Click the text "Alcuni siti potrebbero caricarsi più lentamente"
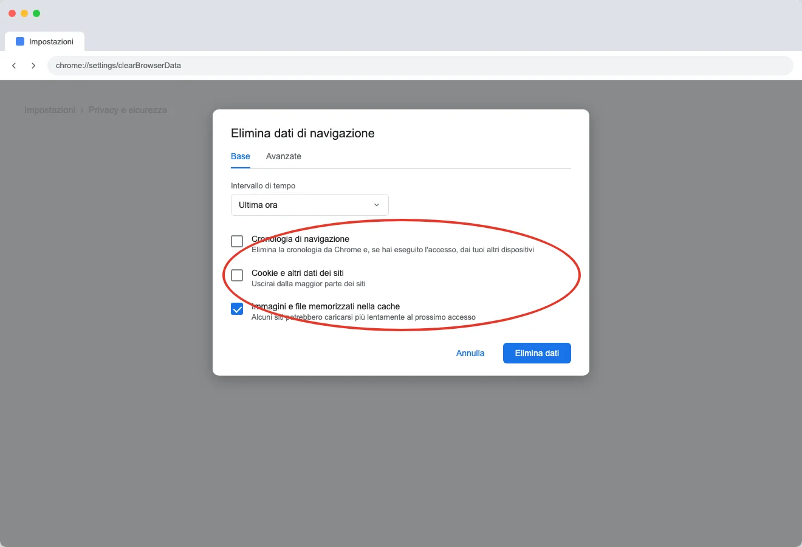Image resolution: width=802 pixels, height=547 pixels. click(x=363, y=317)
